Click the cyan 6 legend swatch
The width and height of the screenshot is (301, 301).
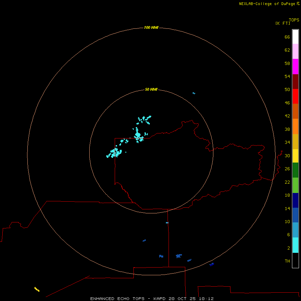tap(295, 245)
